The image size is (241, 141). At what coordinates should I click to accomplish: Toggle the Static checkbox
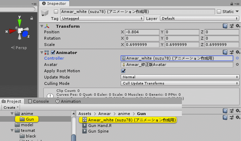pyautogui.click(x=219, y=12)
